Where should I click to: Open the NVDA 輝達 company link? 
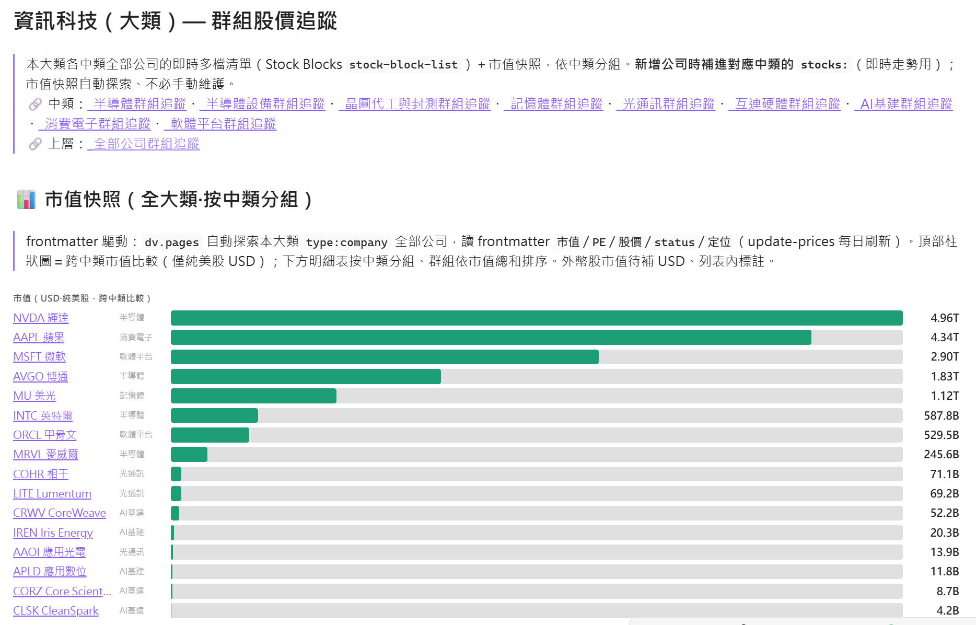[41, 318]
